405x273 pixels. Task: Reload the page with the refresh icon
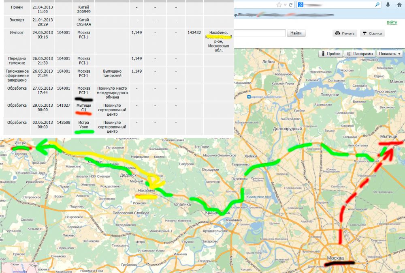290,4
